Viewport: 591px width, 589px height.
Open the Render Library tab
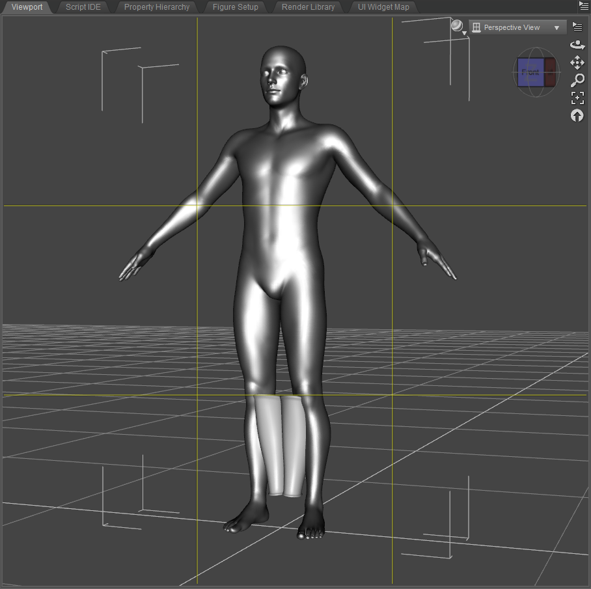pyautogui.click(x=308, y=7)
